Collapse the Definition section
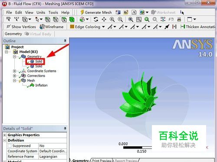This screenshot has width=217, height=162. coord(5,140)
